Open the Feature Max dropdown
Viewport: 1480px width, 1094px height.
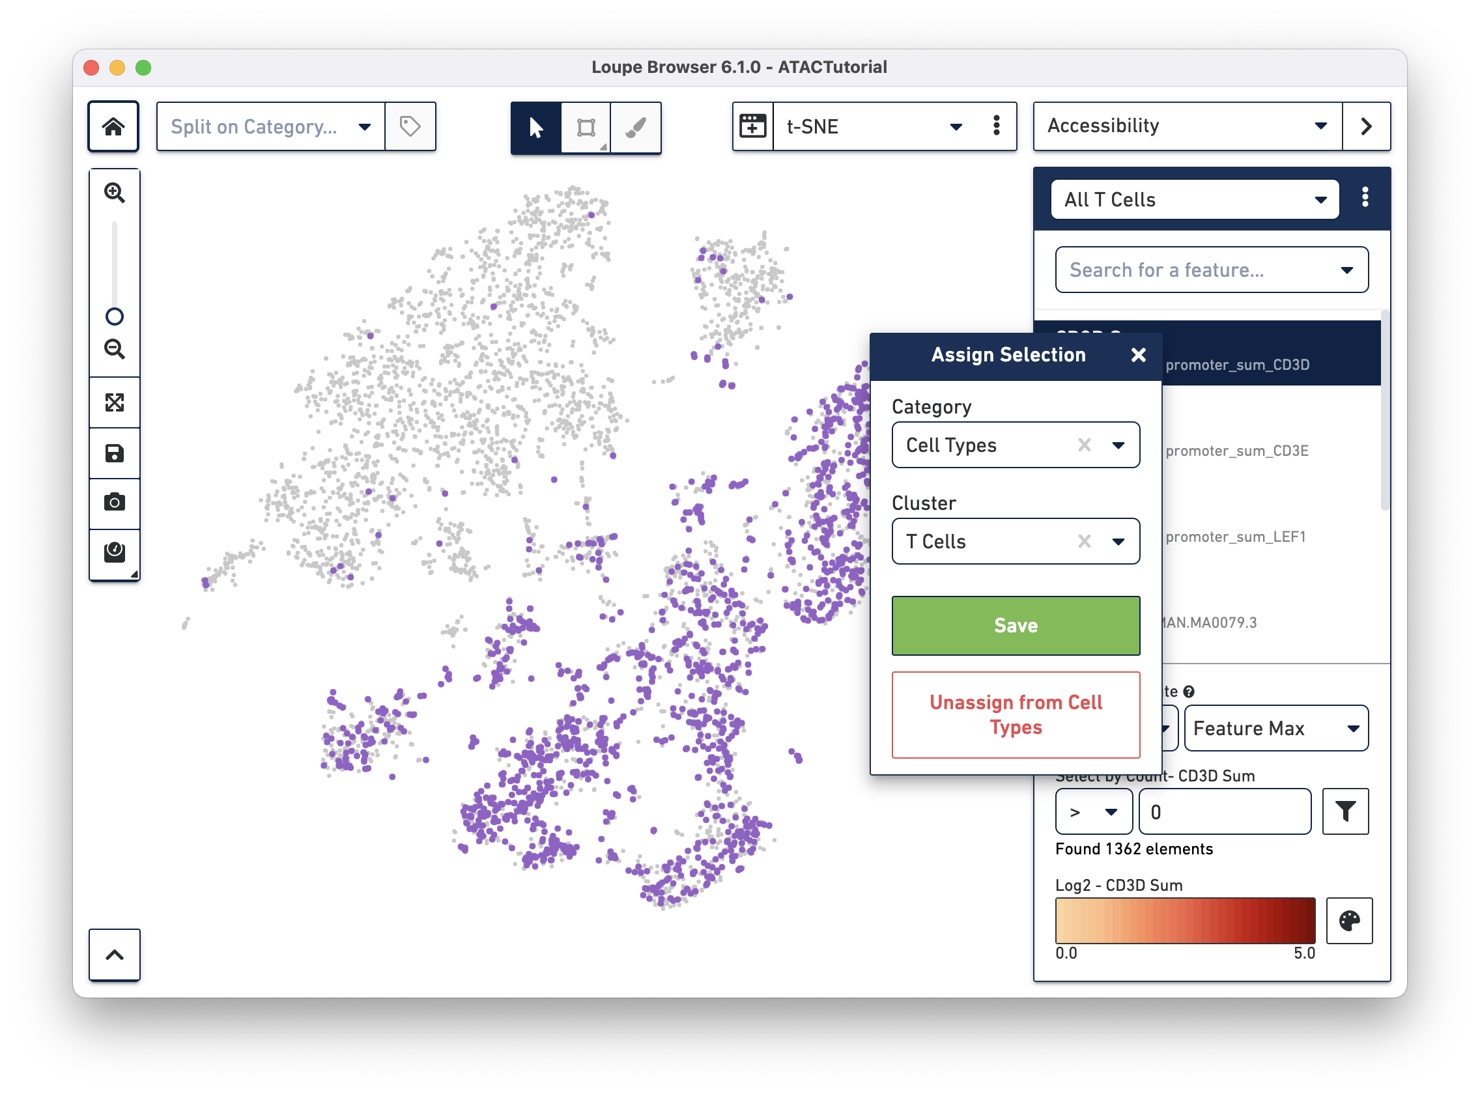pos(1276,729)
